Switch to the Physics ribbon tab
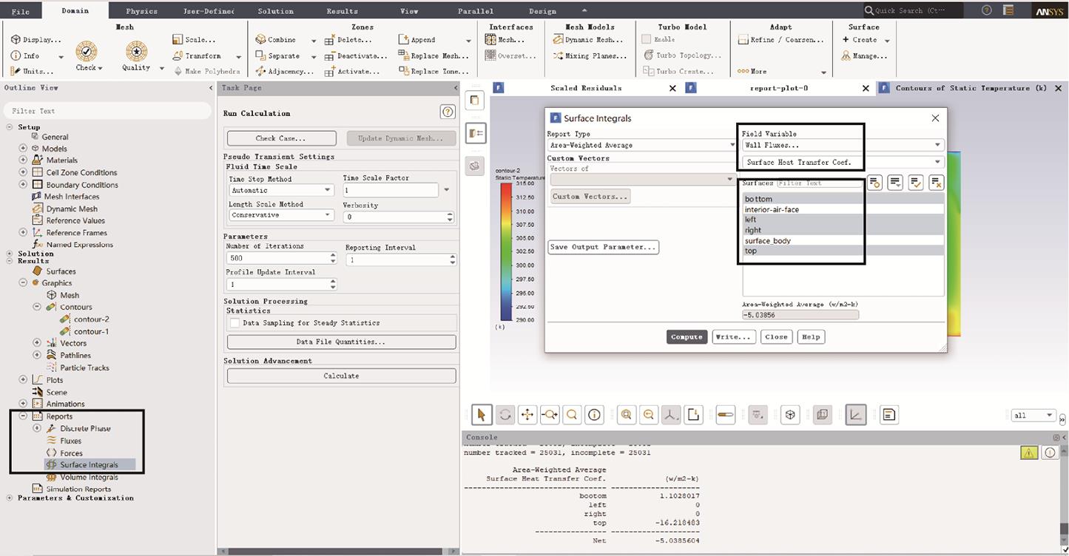 141,11
